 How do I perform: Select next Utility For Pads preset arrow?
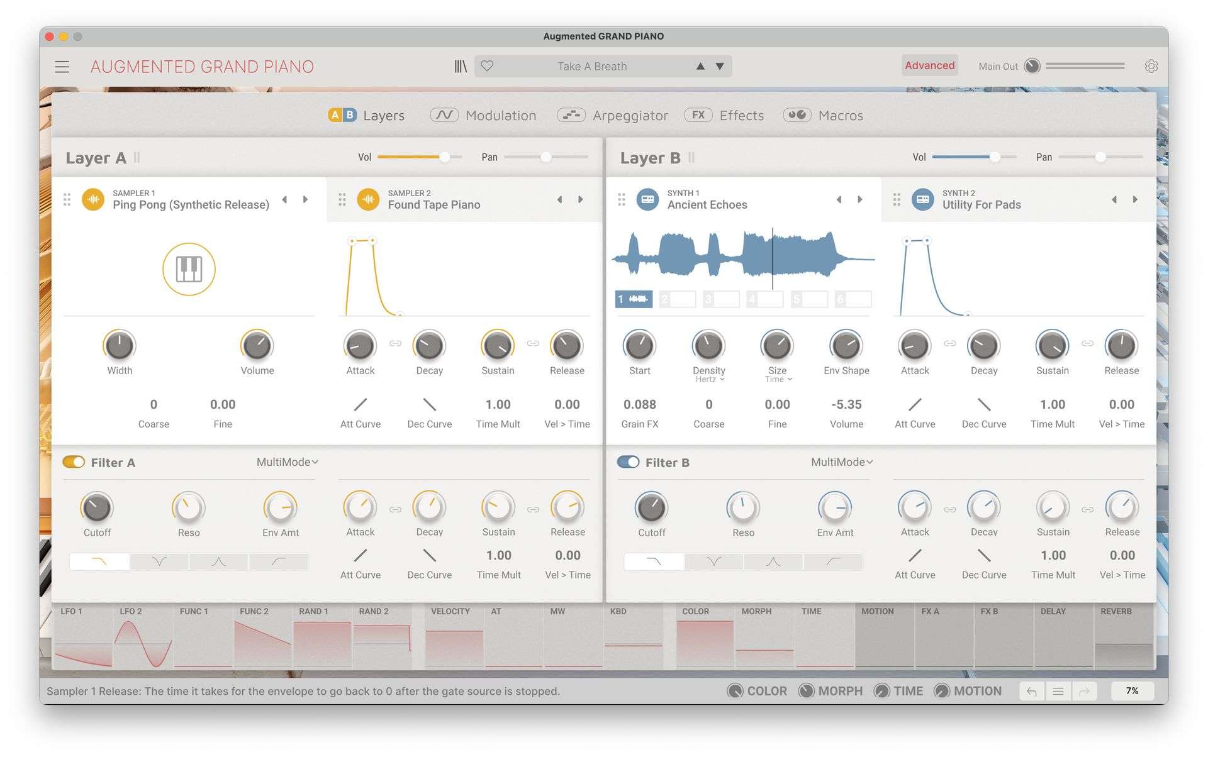click(x=1135, y=199)
